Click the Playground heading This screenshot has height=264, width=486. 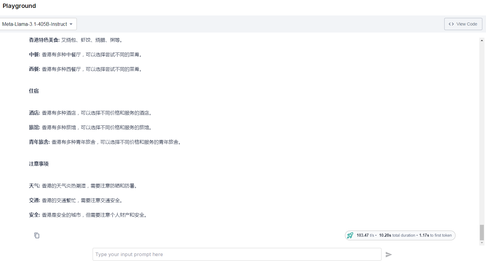pyautogui.click(x=19, y=6)
